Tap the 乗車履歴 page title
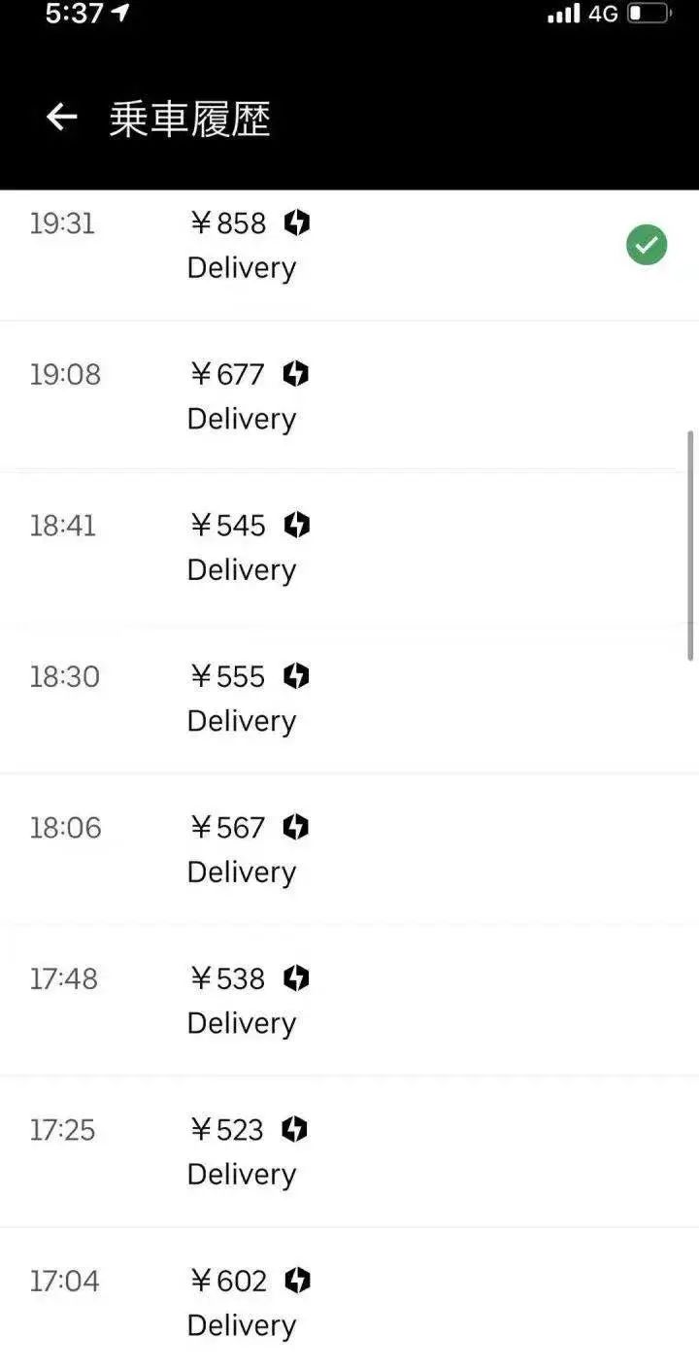This screenshot has height=1369, width=699. click(189, 119)
